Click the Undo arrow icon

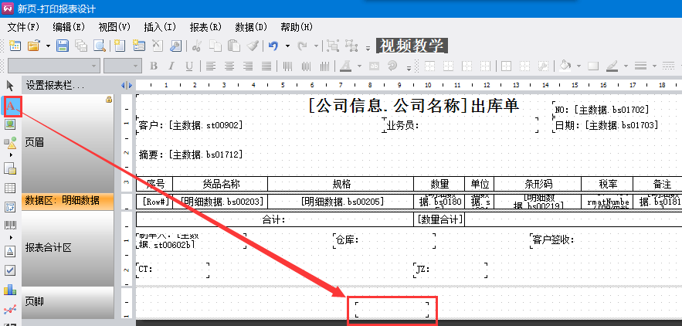tap(273, 46)
